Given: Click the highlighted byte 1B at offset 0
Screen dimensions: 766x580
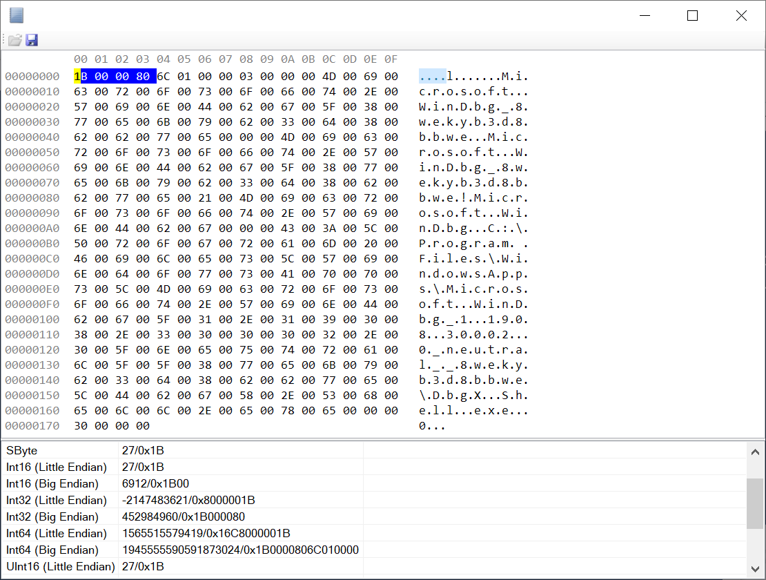Looking at the screenshot, I should (x=81, y=77).
